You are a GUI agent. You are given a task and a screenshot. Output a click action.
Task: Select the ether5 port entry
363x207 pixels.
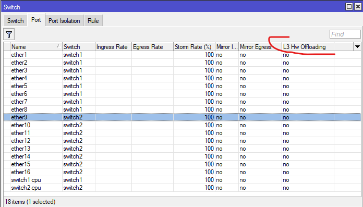click(182, 86)
